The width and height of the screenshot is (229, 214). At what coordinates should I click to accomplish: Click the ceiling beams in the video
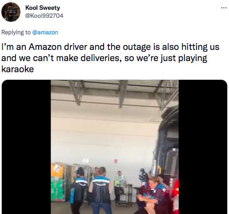click(115, 93)
